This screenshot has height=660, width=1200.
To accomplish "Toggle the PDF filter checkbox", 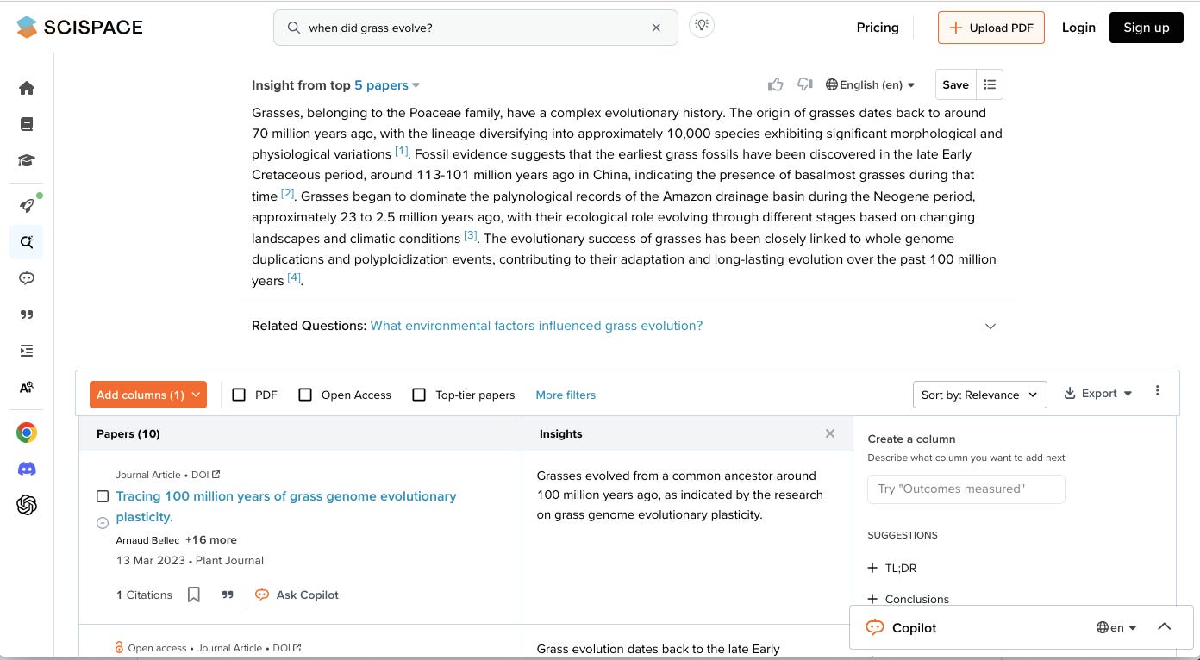I will [x=239, y=395].
